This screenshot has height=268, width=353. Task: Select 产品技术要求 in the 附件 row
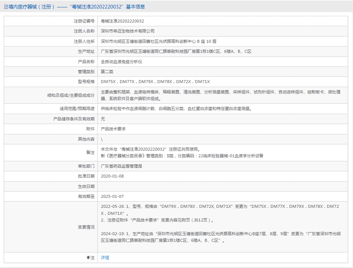tap(113, 129)
